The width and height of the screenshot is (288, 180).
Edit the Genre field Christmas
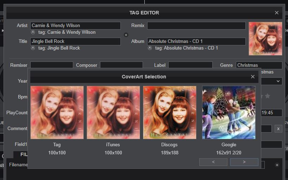click(x=259, y=65)
